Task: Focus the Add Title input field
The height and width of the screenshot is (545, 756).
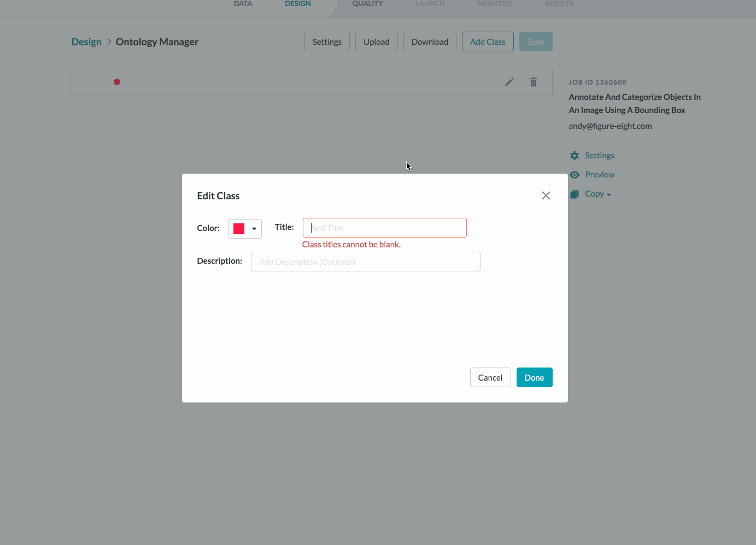Action: pyautogui.click(x=385, y=228)
